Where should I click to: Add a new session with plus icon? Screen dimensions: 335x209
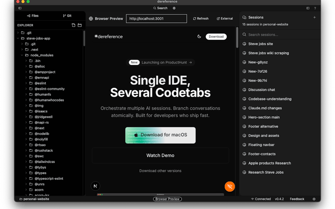pyautogui.click(x=314, y=17)
